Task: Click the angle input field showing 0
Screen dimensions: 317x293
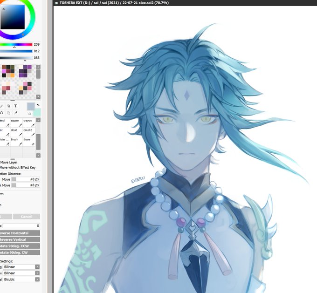Action: [21, 226]
